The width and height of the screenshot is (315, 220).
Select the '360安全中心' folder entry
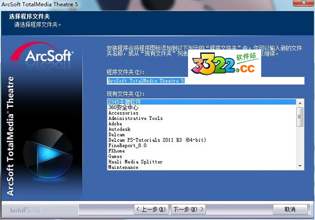pyautogui.click(x=202, y=107)
